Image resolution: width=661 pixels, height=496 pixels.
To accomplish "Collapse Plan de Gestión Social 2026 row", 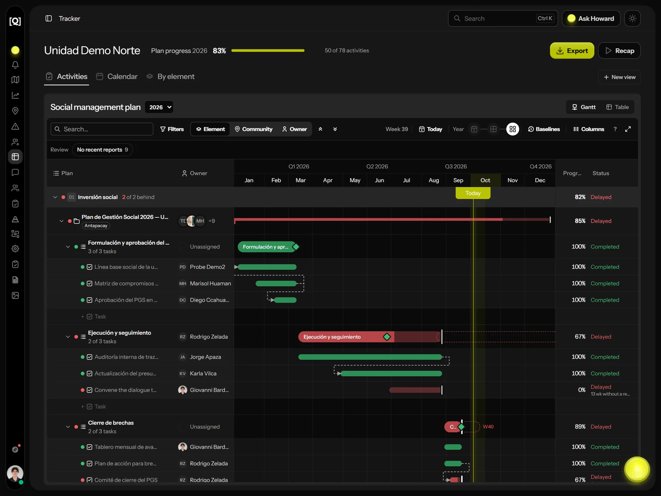I will pyautogui.click(x=61, y=221).
